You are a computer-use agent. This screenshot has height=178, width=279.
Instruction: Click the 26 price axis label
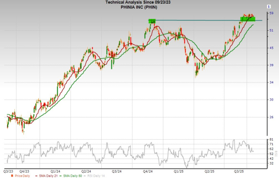pos(271,117)
